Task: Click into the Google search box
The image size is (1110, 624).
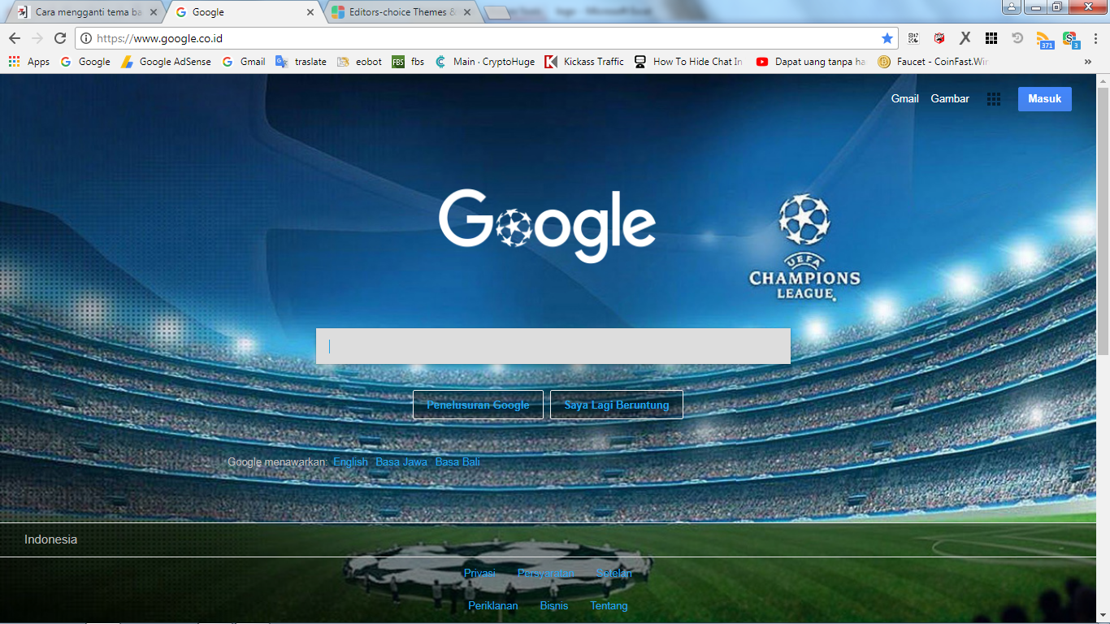Action: (x=553, y=346)
